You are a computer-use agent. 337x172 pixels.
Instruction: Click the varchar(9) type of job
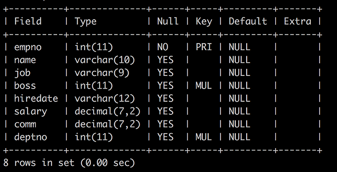coord(102,73)
